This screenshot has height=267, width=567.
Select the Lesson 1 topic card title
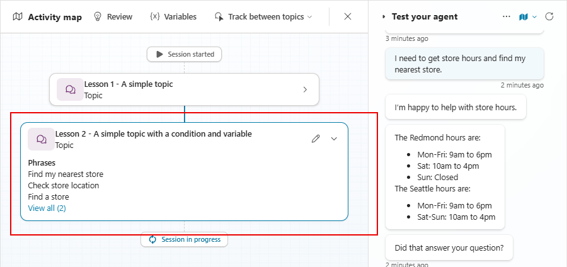pyautogui.click(x=129, y=84)
